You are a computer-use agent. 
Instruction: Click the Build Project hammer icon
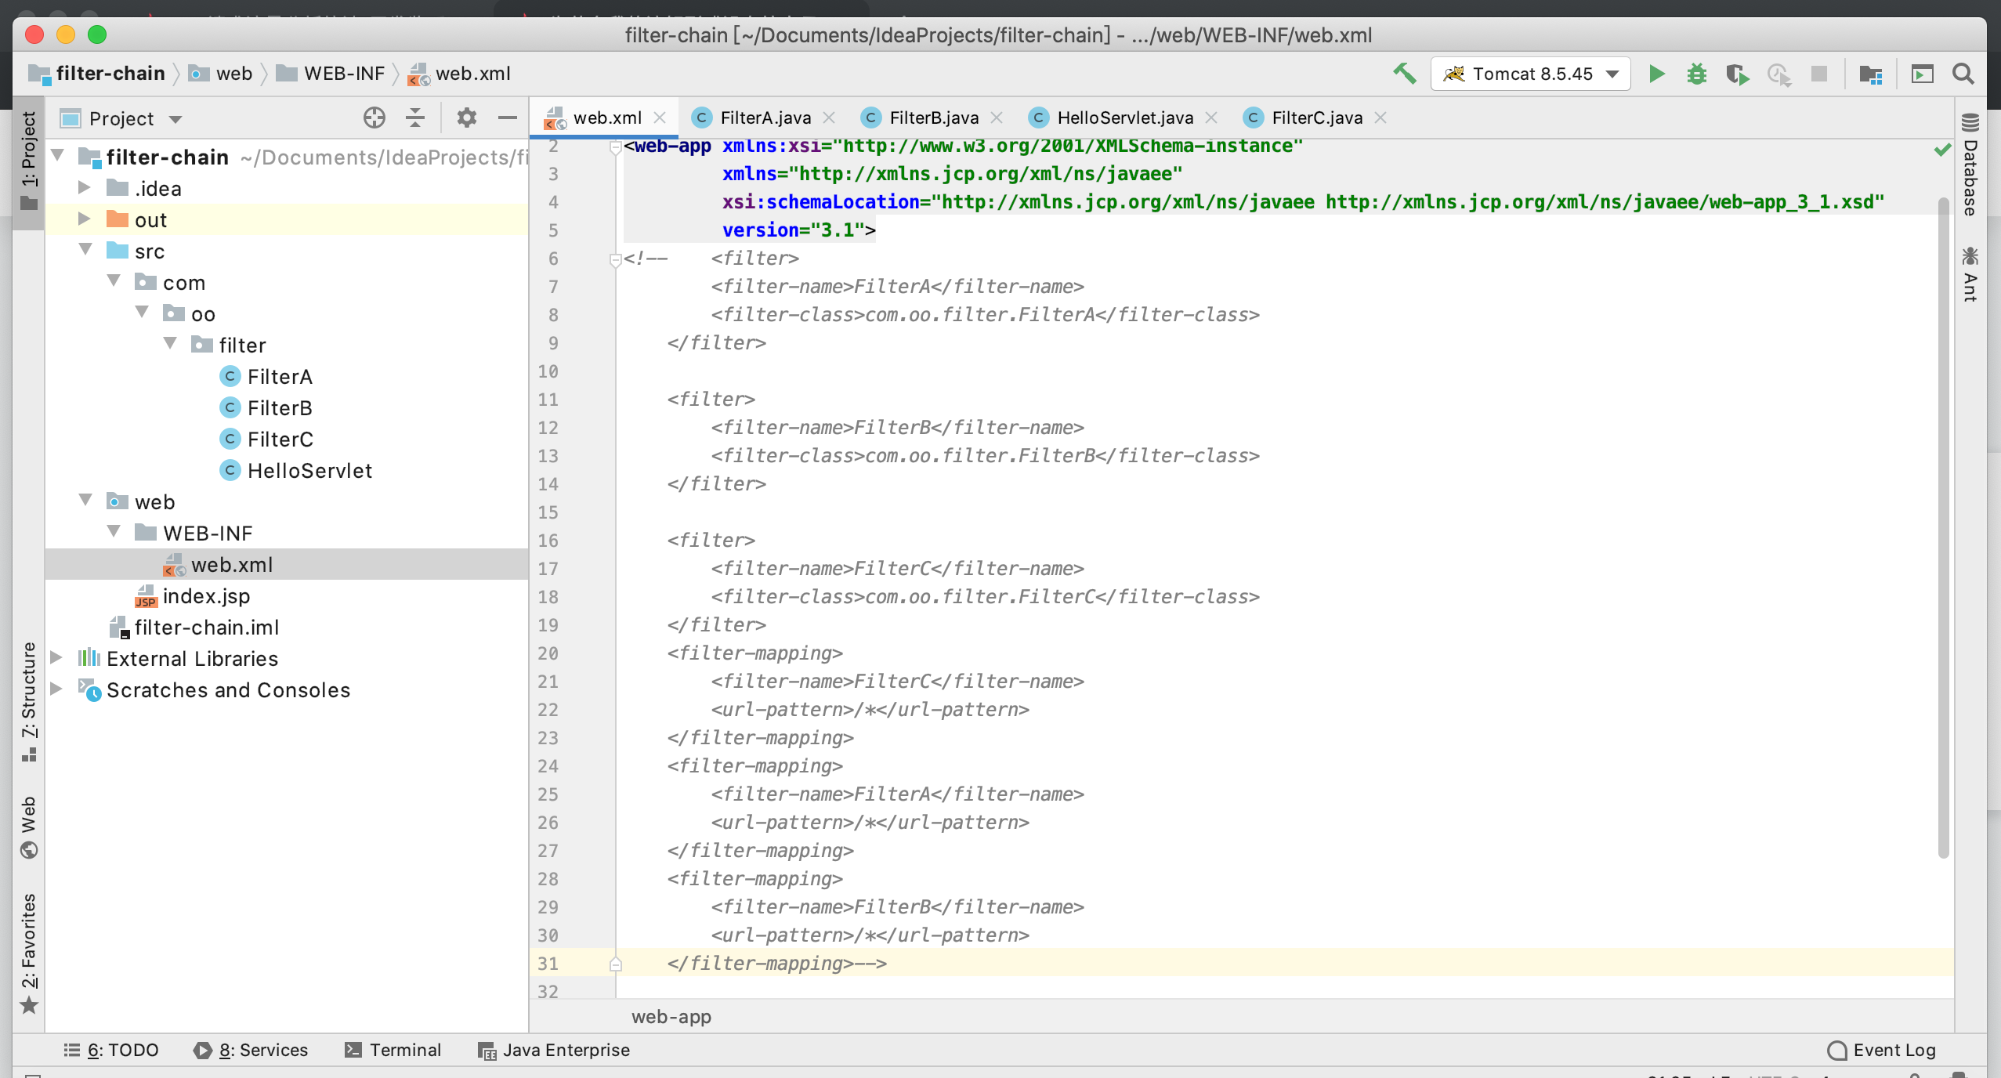pyautogui.click(x=1404, y=74)
